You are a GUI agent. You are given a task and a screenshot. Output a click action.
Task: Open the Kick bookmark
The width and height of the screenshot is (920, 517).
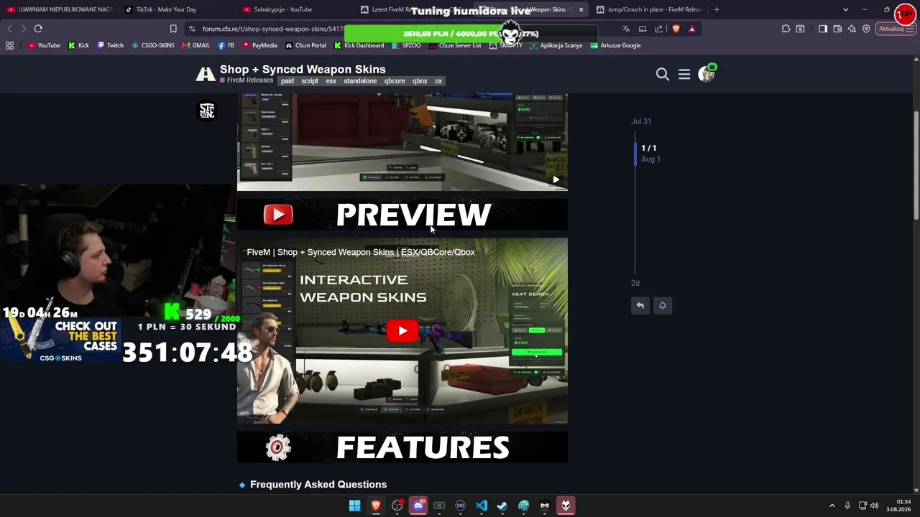[78, 45]
